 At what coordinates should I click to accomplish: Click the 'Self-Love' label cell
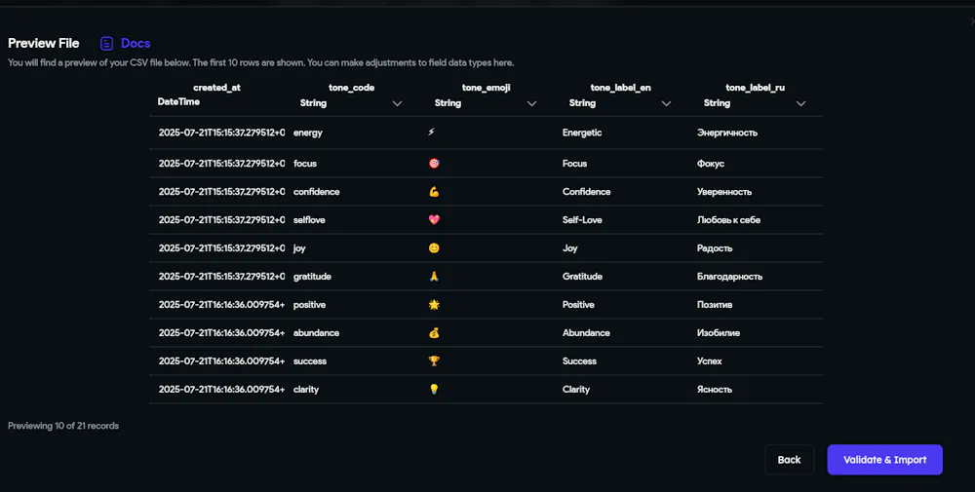pos(582,220)
